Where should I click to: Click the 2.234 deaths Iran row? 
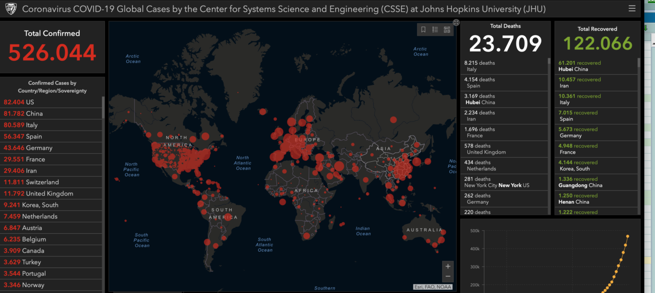504,116
